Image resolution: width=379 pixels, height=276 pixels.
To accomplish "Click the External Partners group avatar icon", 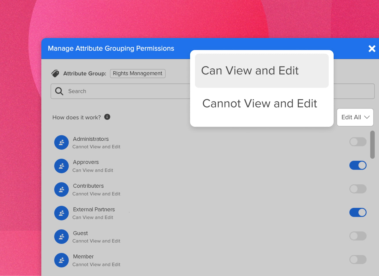I will (61, 213).
